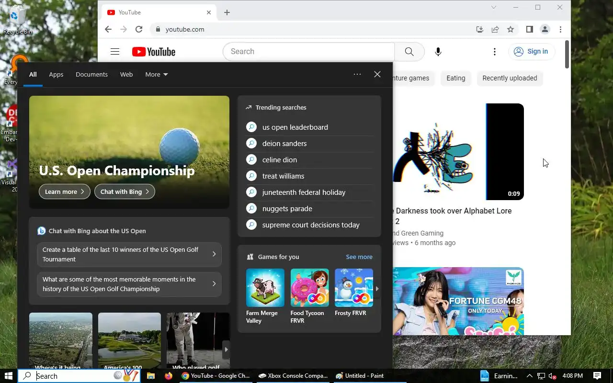Toggle Chrome side panel icon
This screenshot has height=383, width=613.
point(529,29)
